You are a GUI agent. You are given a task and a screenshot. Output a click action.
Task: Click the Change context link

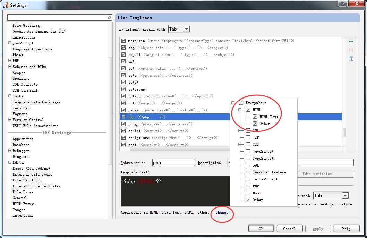[222, 212]
